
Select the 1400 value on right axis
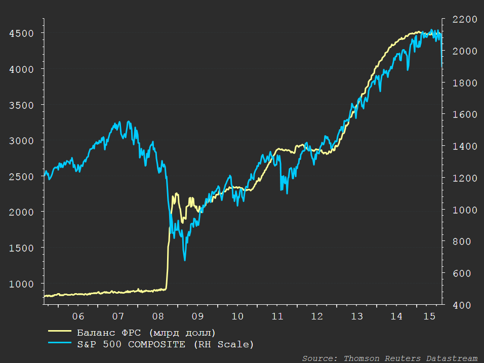(459, 146)
